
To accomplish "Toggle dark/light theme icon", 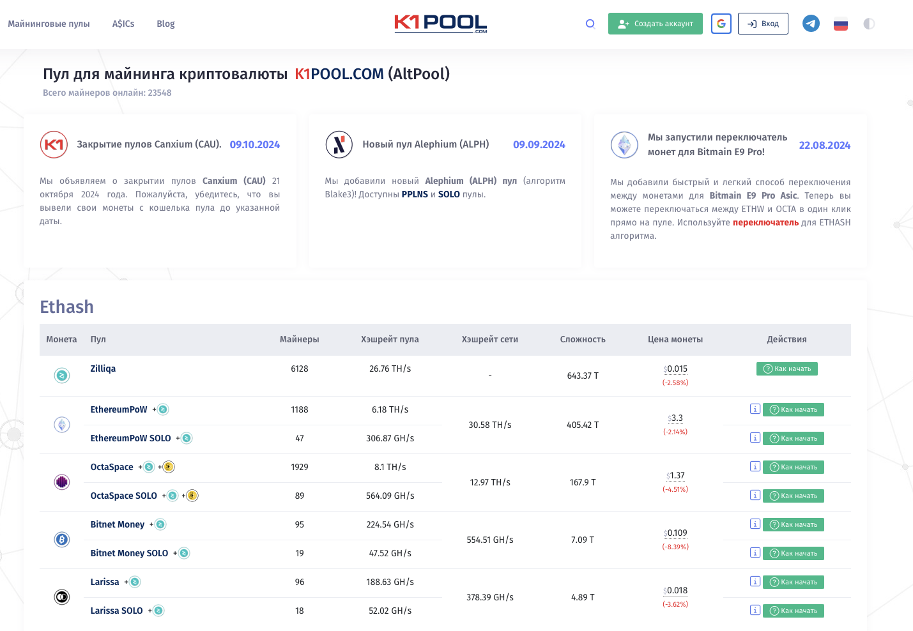I will pyautogui.click(x=869, y=24).
